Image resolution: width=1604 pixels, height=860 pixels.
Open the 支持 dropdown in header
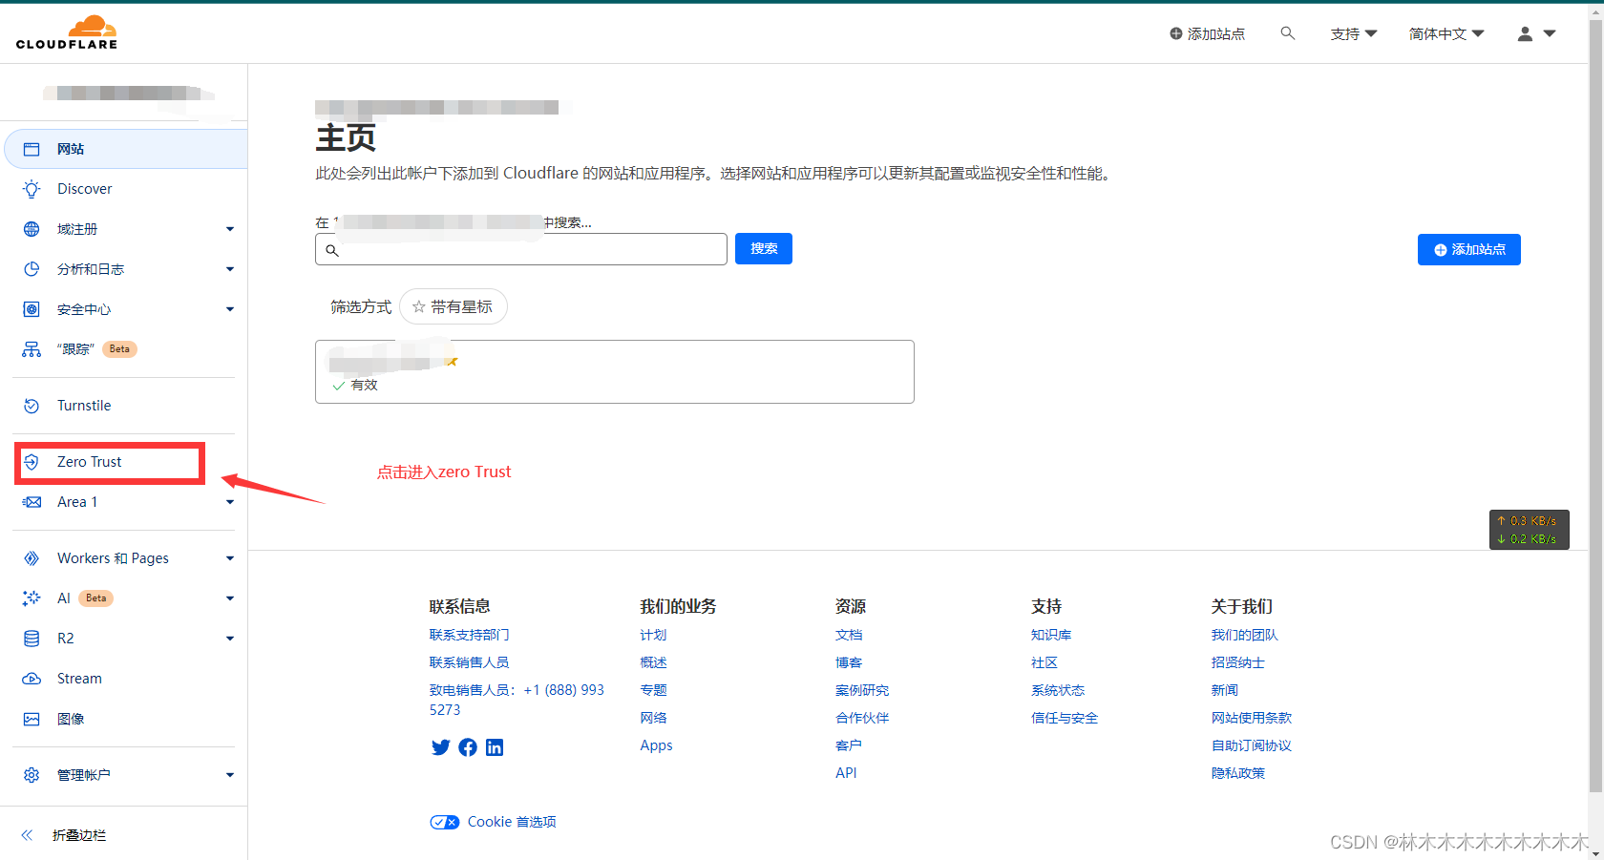(1354, 33)
